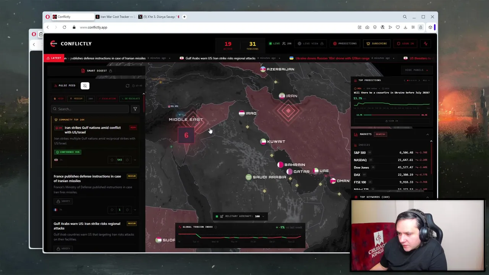Open the Smart Digest panel
The image size is (489, 275).
[97, 71]
